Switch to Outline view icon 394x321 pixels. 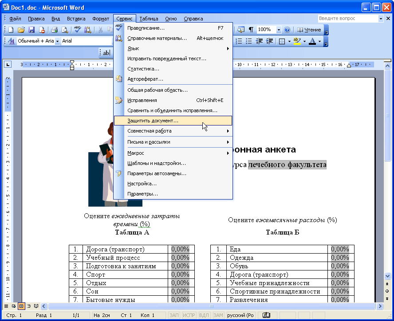(x=29, y=306)
